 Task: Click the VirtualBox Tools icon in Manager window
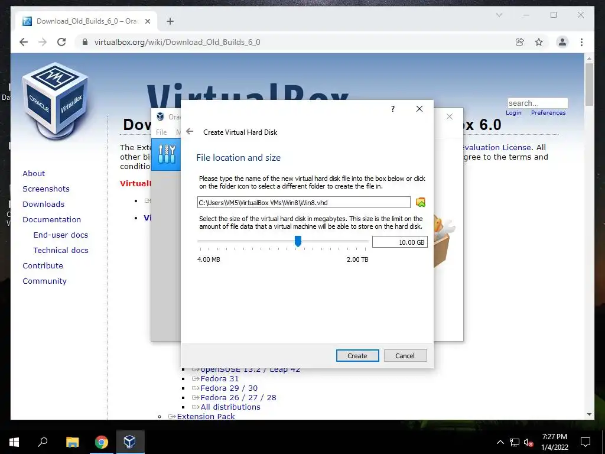167,154
